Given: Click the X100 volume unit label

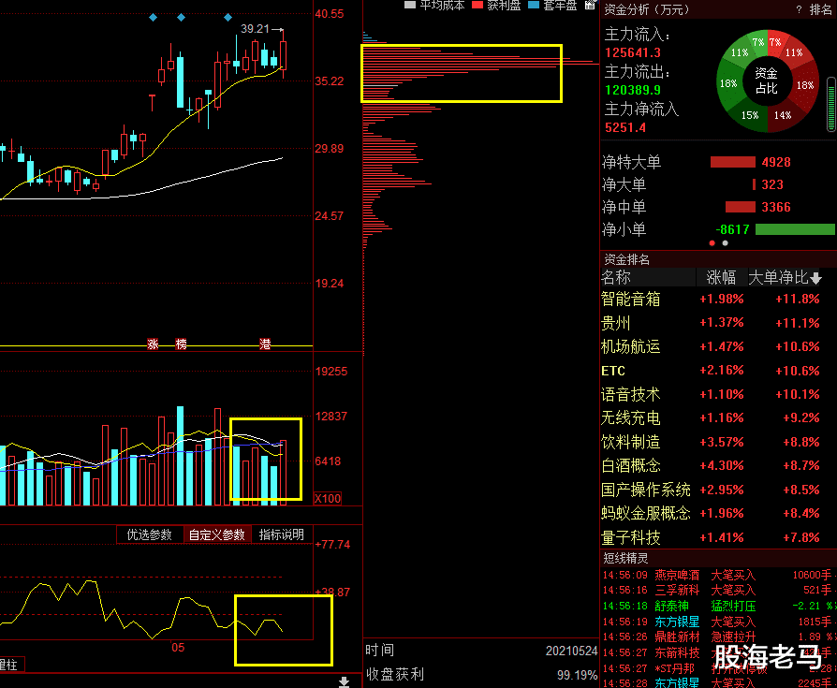Looking at the screenshot, I should pyautogui.click(x=328, y=499).
